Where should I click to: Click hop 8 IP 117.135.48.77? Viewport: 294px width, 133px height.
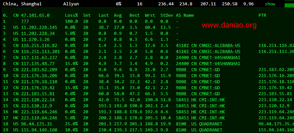click(38, 63)
